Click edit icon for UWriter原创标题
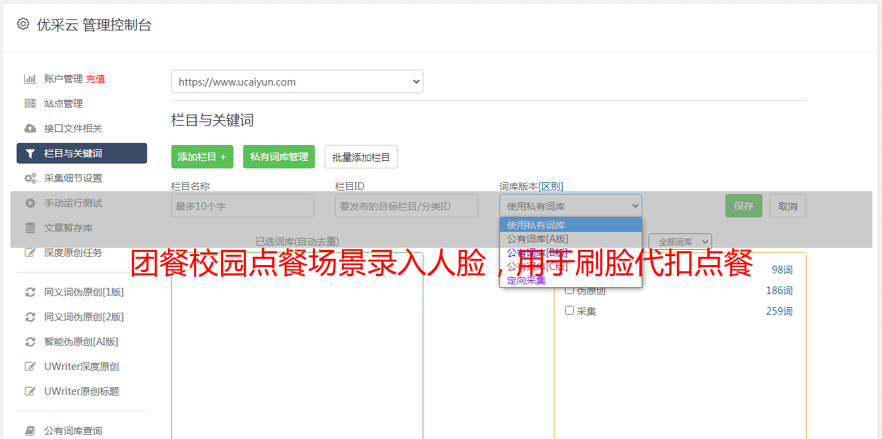Image resolution: width=882 pixels, height=439 pixels. (x=30, y=391)
